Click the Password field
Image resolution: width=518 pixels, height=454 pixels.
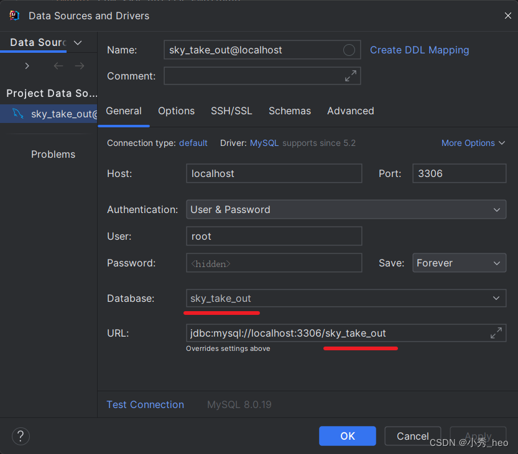(x=274, y=263)
